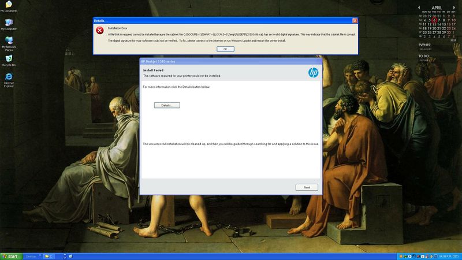Click the HP logo in installer
The height and width of the screenshot is (260, 462).
[313, 72]
